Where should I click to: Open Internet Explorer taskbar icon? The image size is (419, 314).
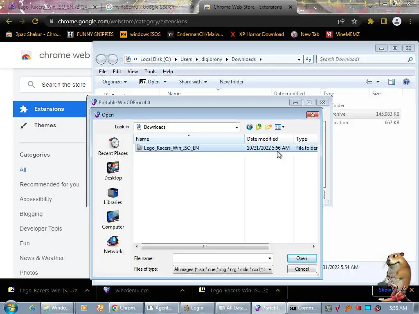coord(32,308)
